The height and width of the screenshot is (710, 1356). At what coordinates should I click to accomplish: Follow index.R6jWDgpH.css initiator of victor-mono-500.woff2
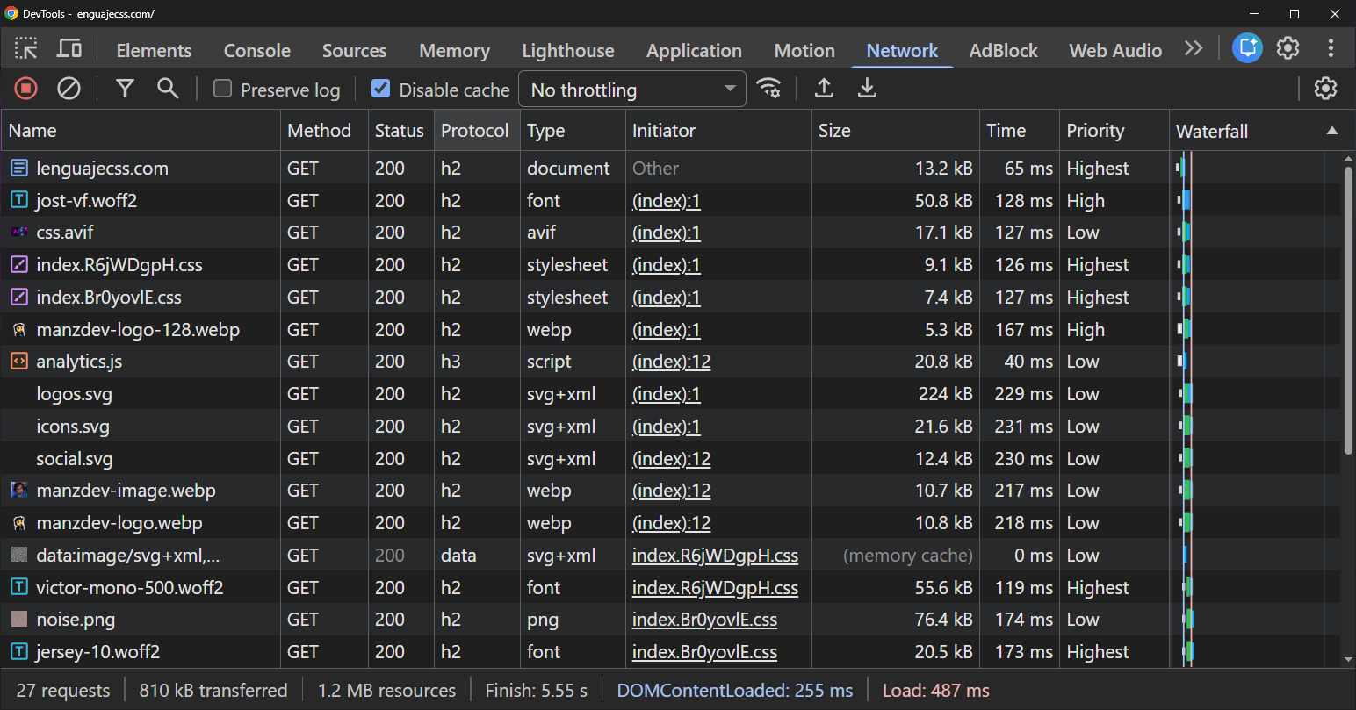click(x=715, y=587)
